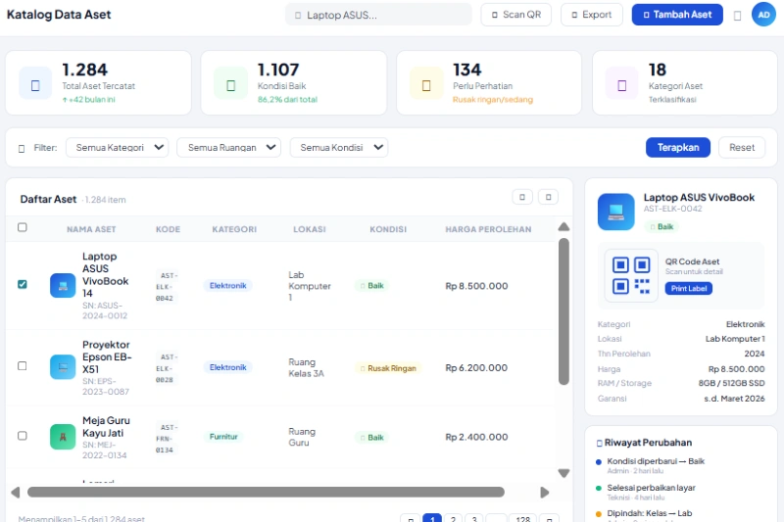Click the horizontal scrollbar thumb under the table
The height and width of the screenshot is (522, 784).
tap(266, 492)
